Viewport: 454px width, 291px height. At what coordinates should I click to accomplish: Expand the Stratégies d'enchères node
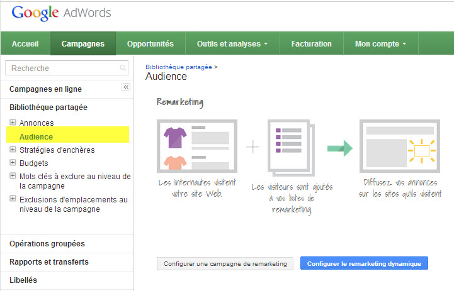coord(13,150)
